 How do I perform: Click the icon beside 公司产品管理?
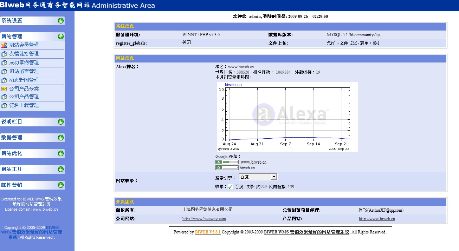4,97
